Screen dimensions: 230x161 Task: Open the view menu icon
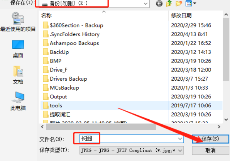click(191, 3)
